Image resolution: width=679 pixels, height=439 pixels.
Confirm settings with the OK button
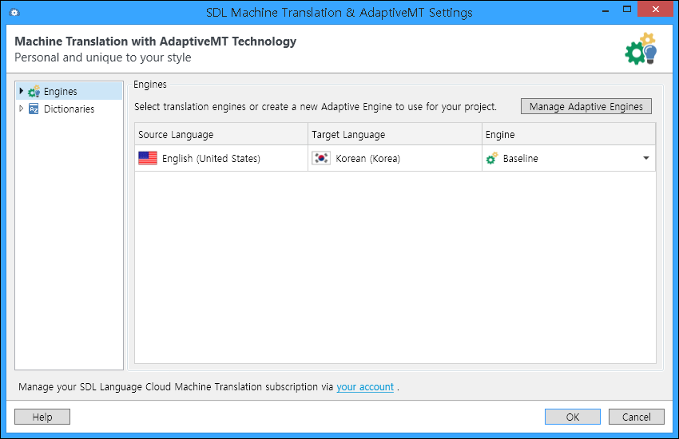point(572,417)
